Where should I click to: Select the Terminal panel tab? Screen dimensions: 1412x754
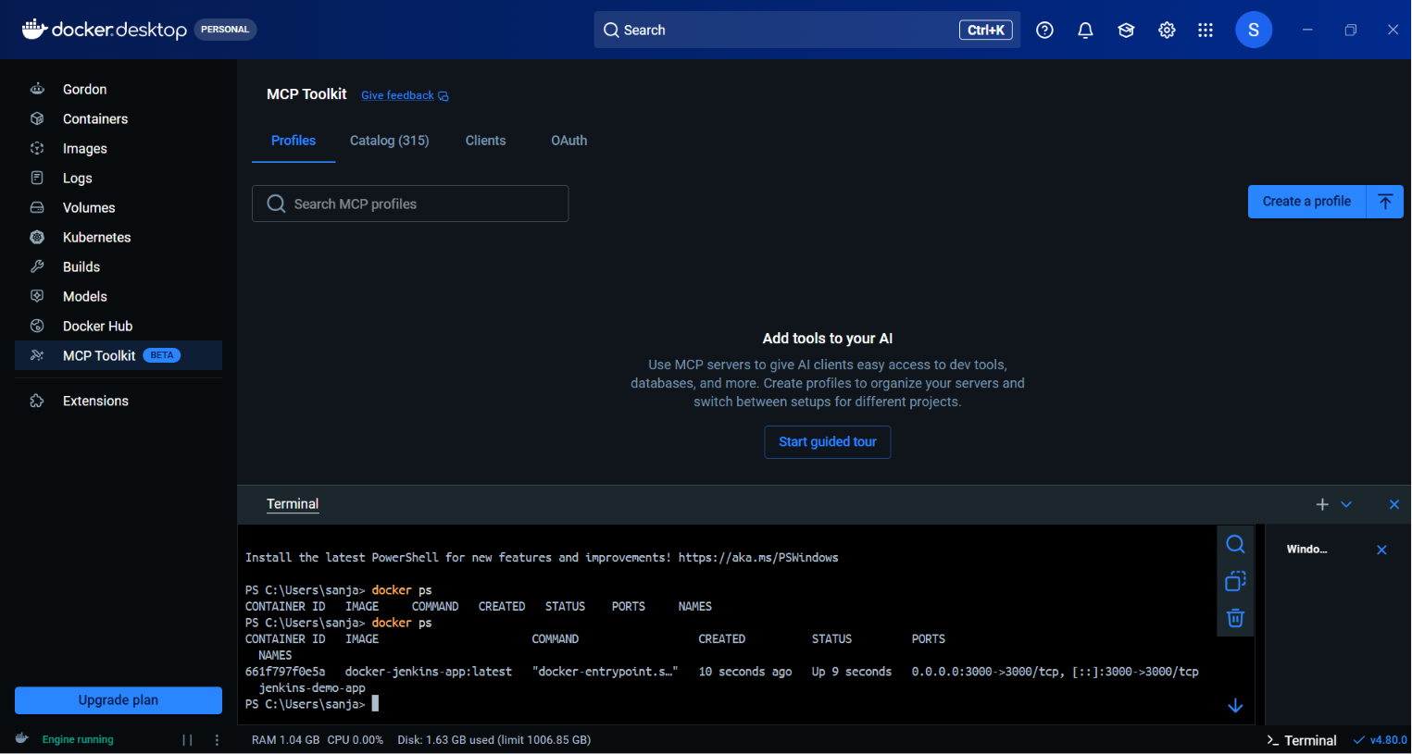[x=293, y=504]
